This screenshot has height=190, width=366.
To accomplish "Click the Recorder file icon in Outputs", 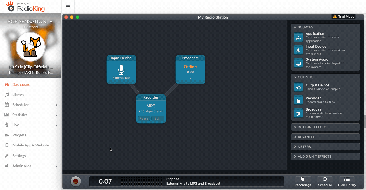I will pyautogui.click(x=298, y=100).
